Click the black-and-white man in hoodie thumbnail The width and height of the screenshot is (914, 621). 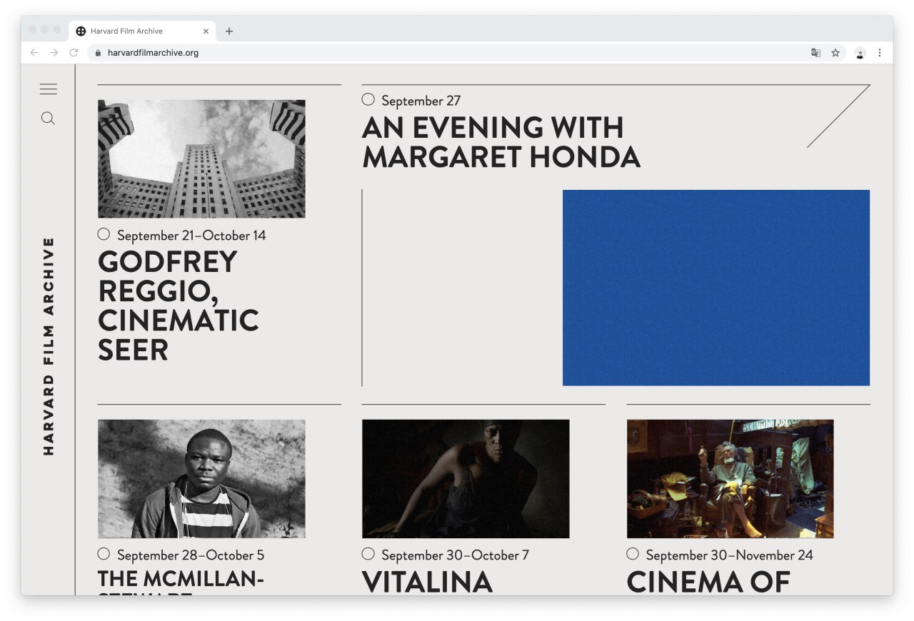pyautogui.click(x=201, y=479)
